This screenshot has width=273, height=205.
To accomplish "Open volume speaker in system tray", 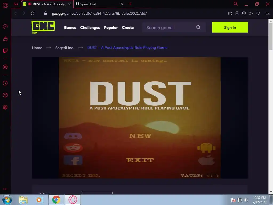I will click(x=246, y=200).
